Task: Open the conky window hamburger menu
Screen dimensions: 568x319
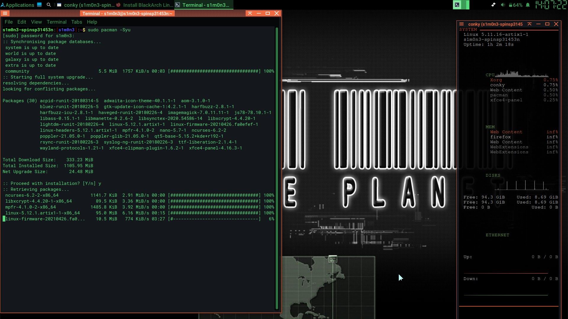Action: tap(461, 24)
